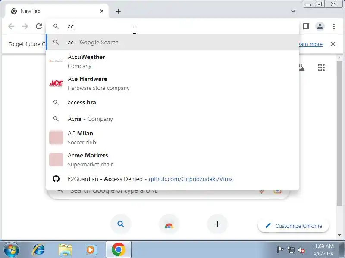Choose 'ac - Google Search' suggestion
This screenshot has height=258, width=345.
[172, 42]
